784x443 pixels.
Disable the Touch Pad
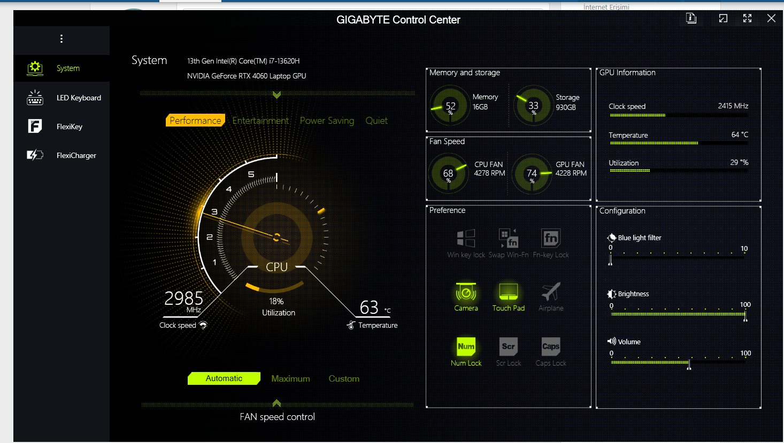[x=509, y=297]
